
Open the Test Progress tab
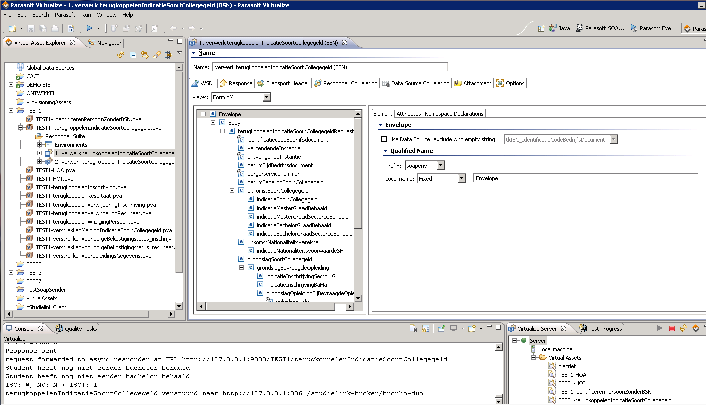click(x=600, y=329)
